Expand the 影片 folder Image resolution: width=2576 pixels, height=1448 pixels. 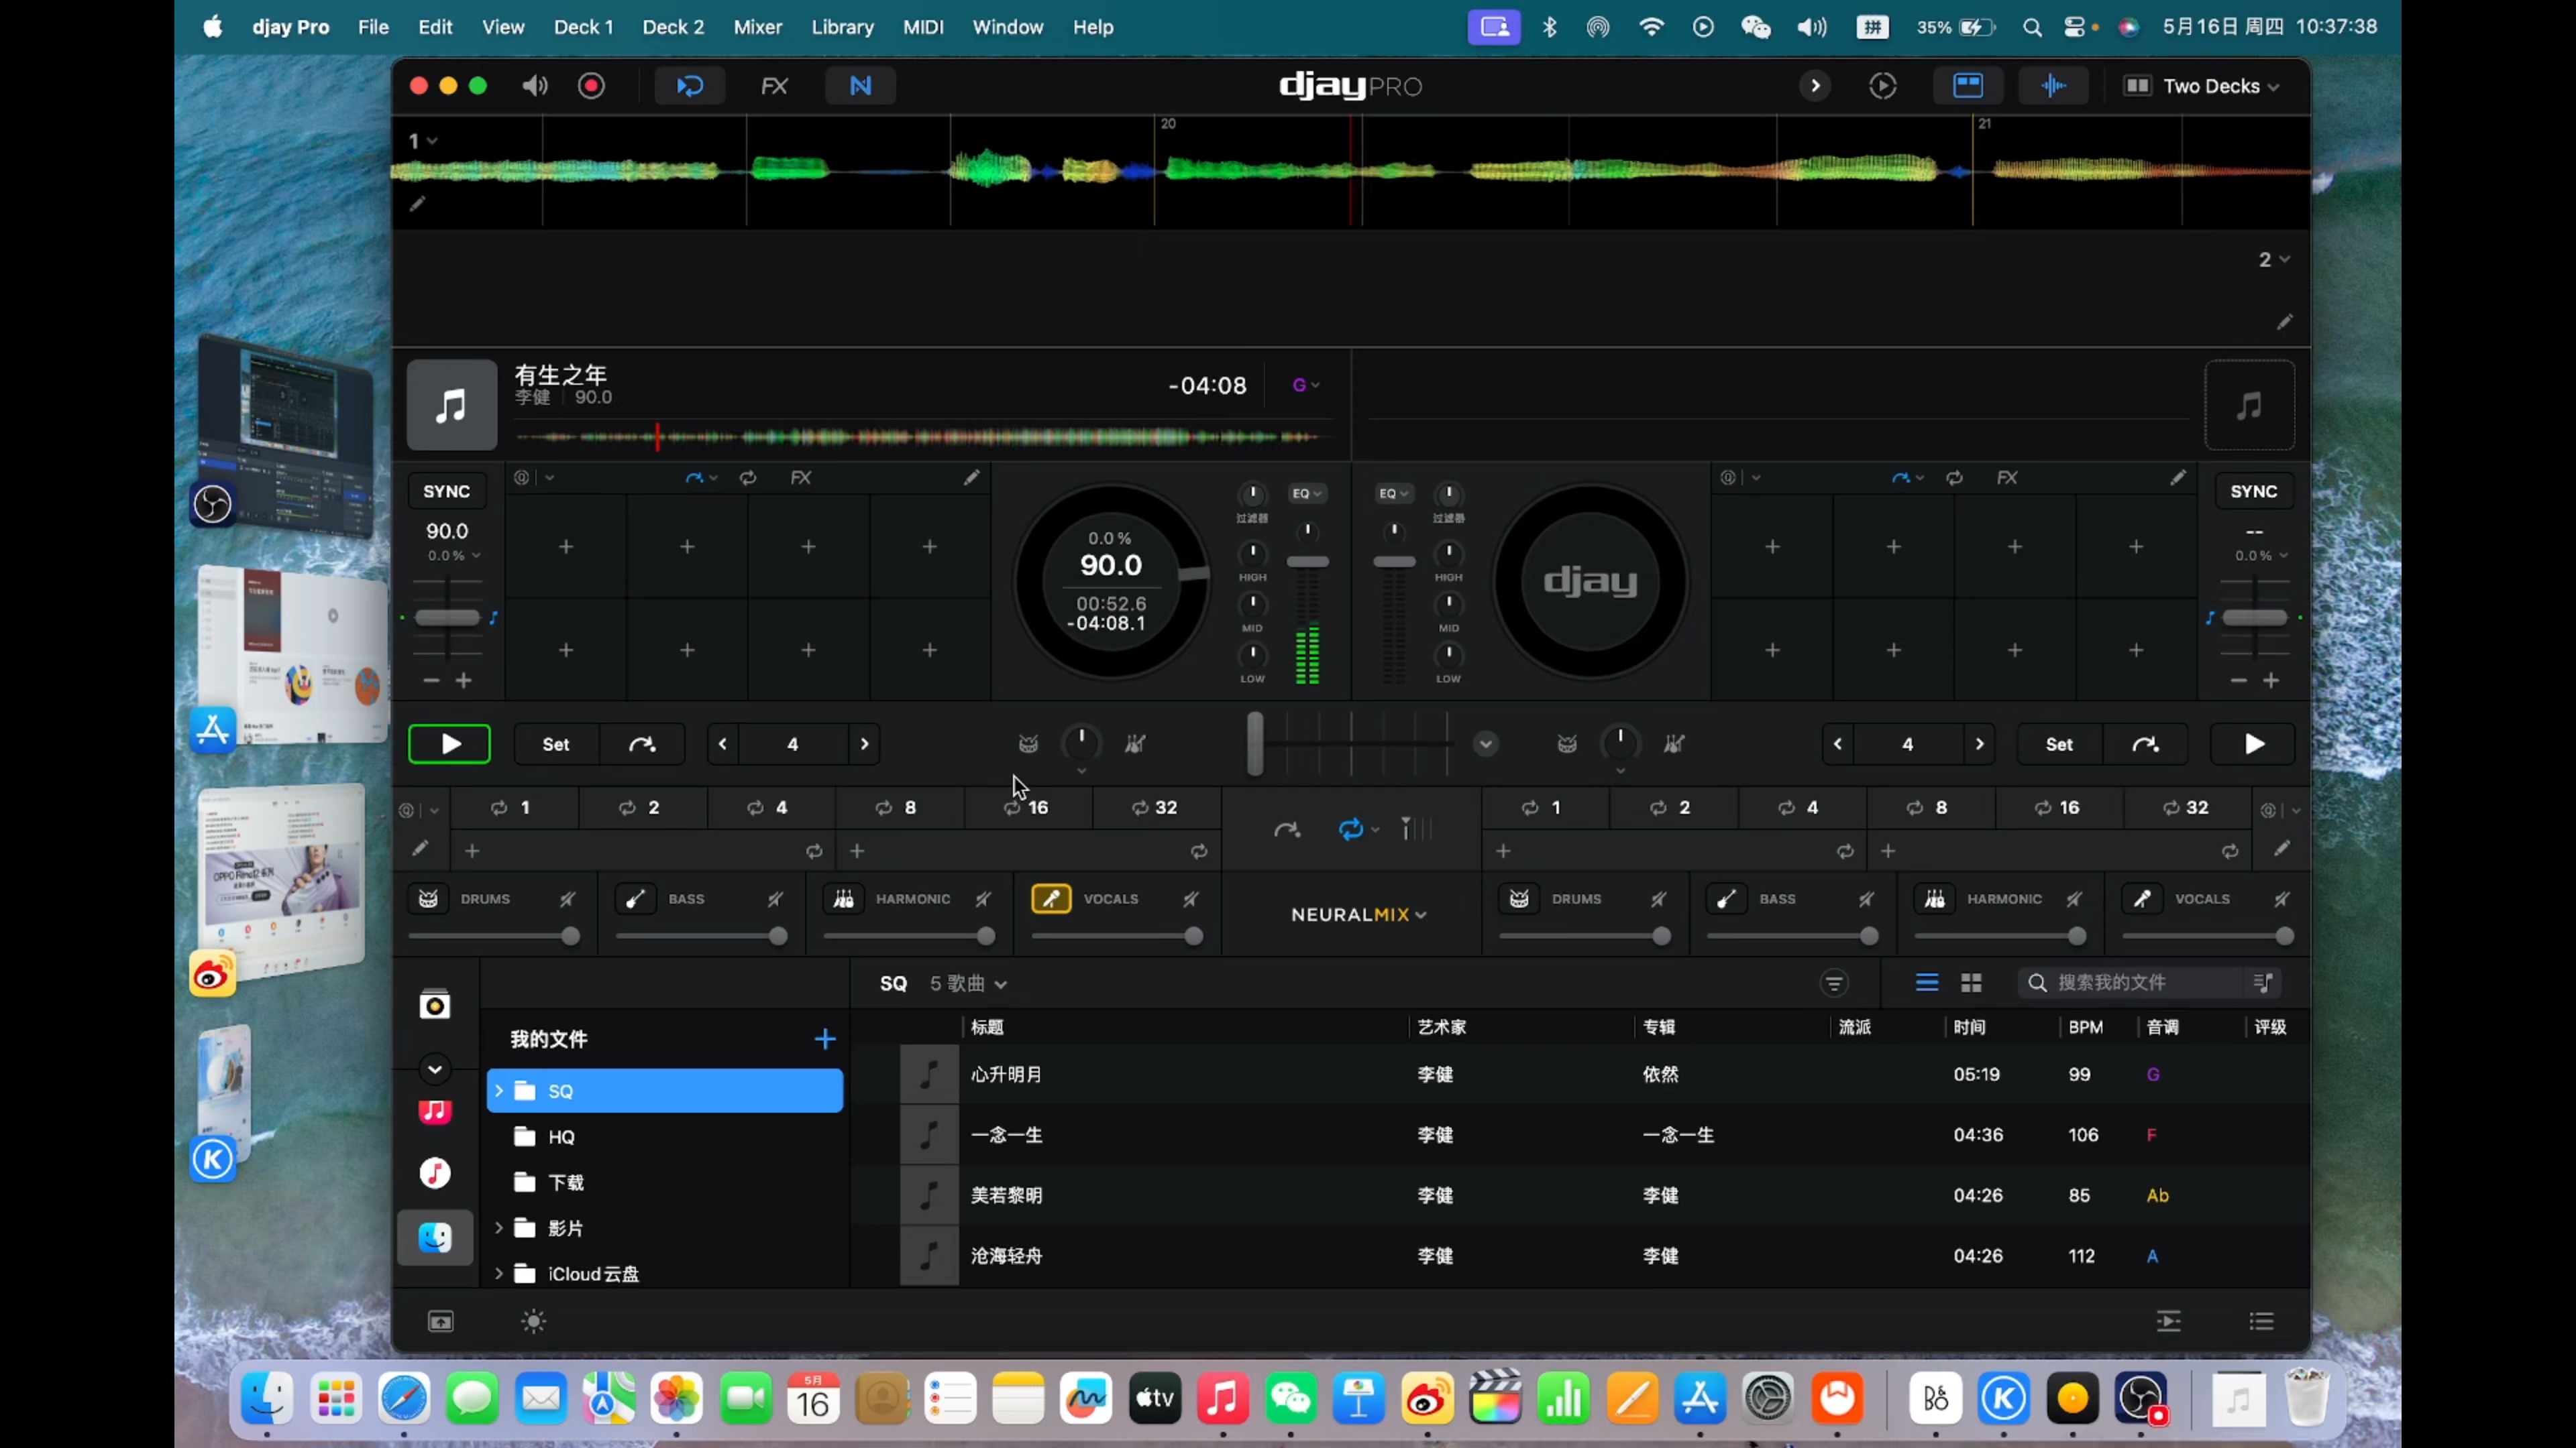point(499,1227)
